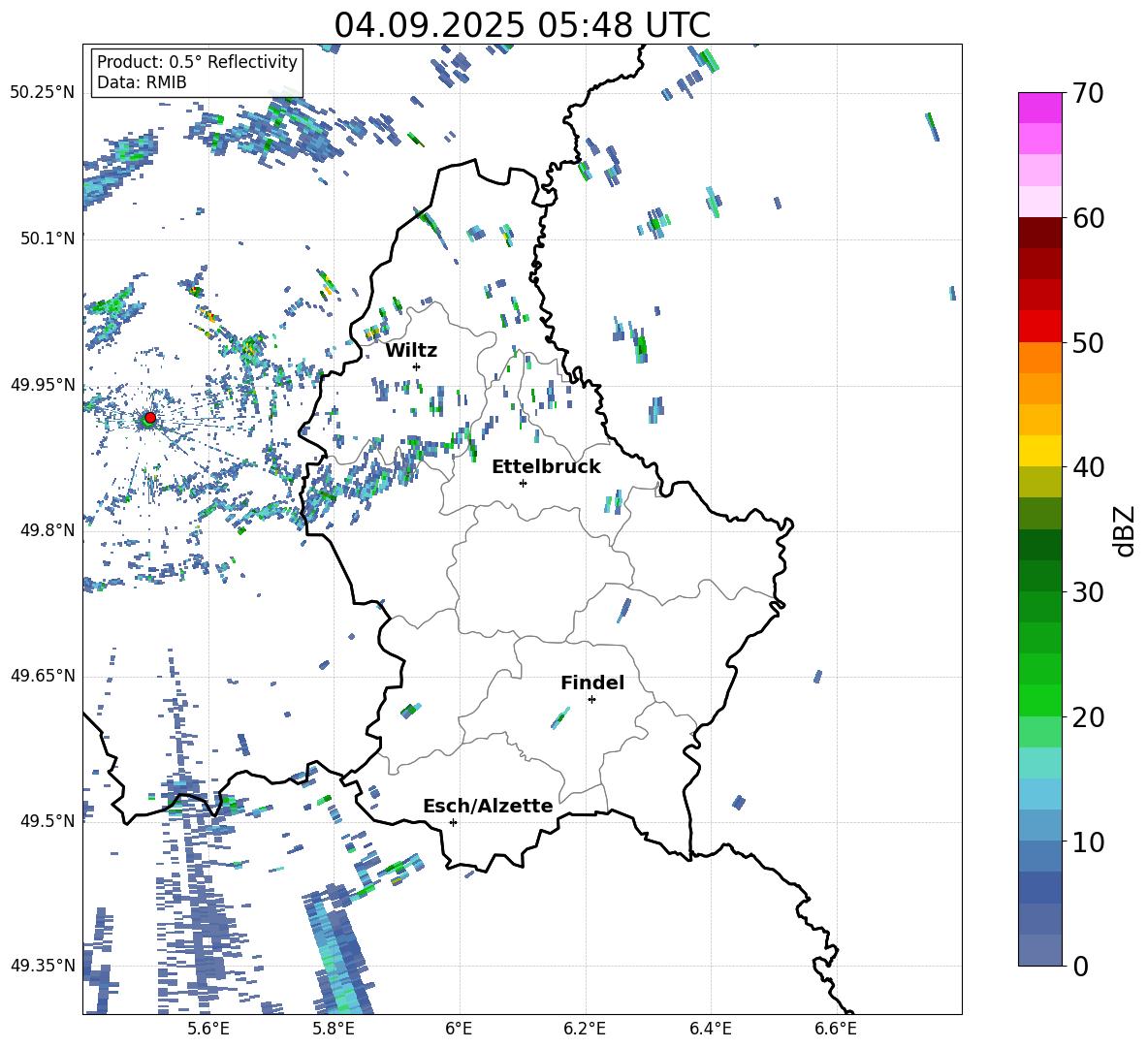Click the Ettelbruck station cross marker
The image size is (1148, 1048).
pyautogui.click(x=523, y=483)
